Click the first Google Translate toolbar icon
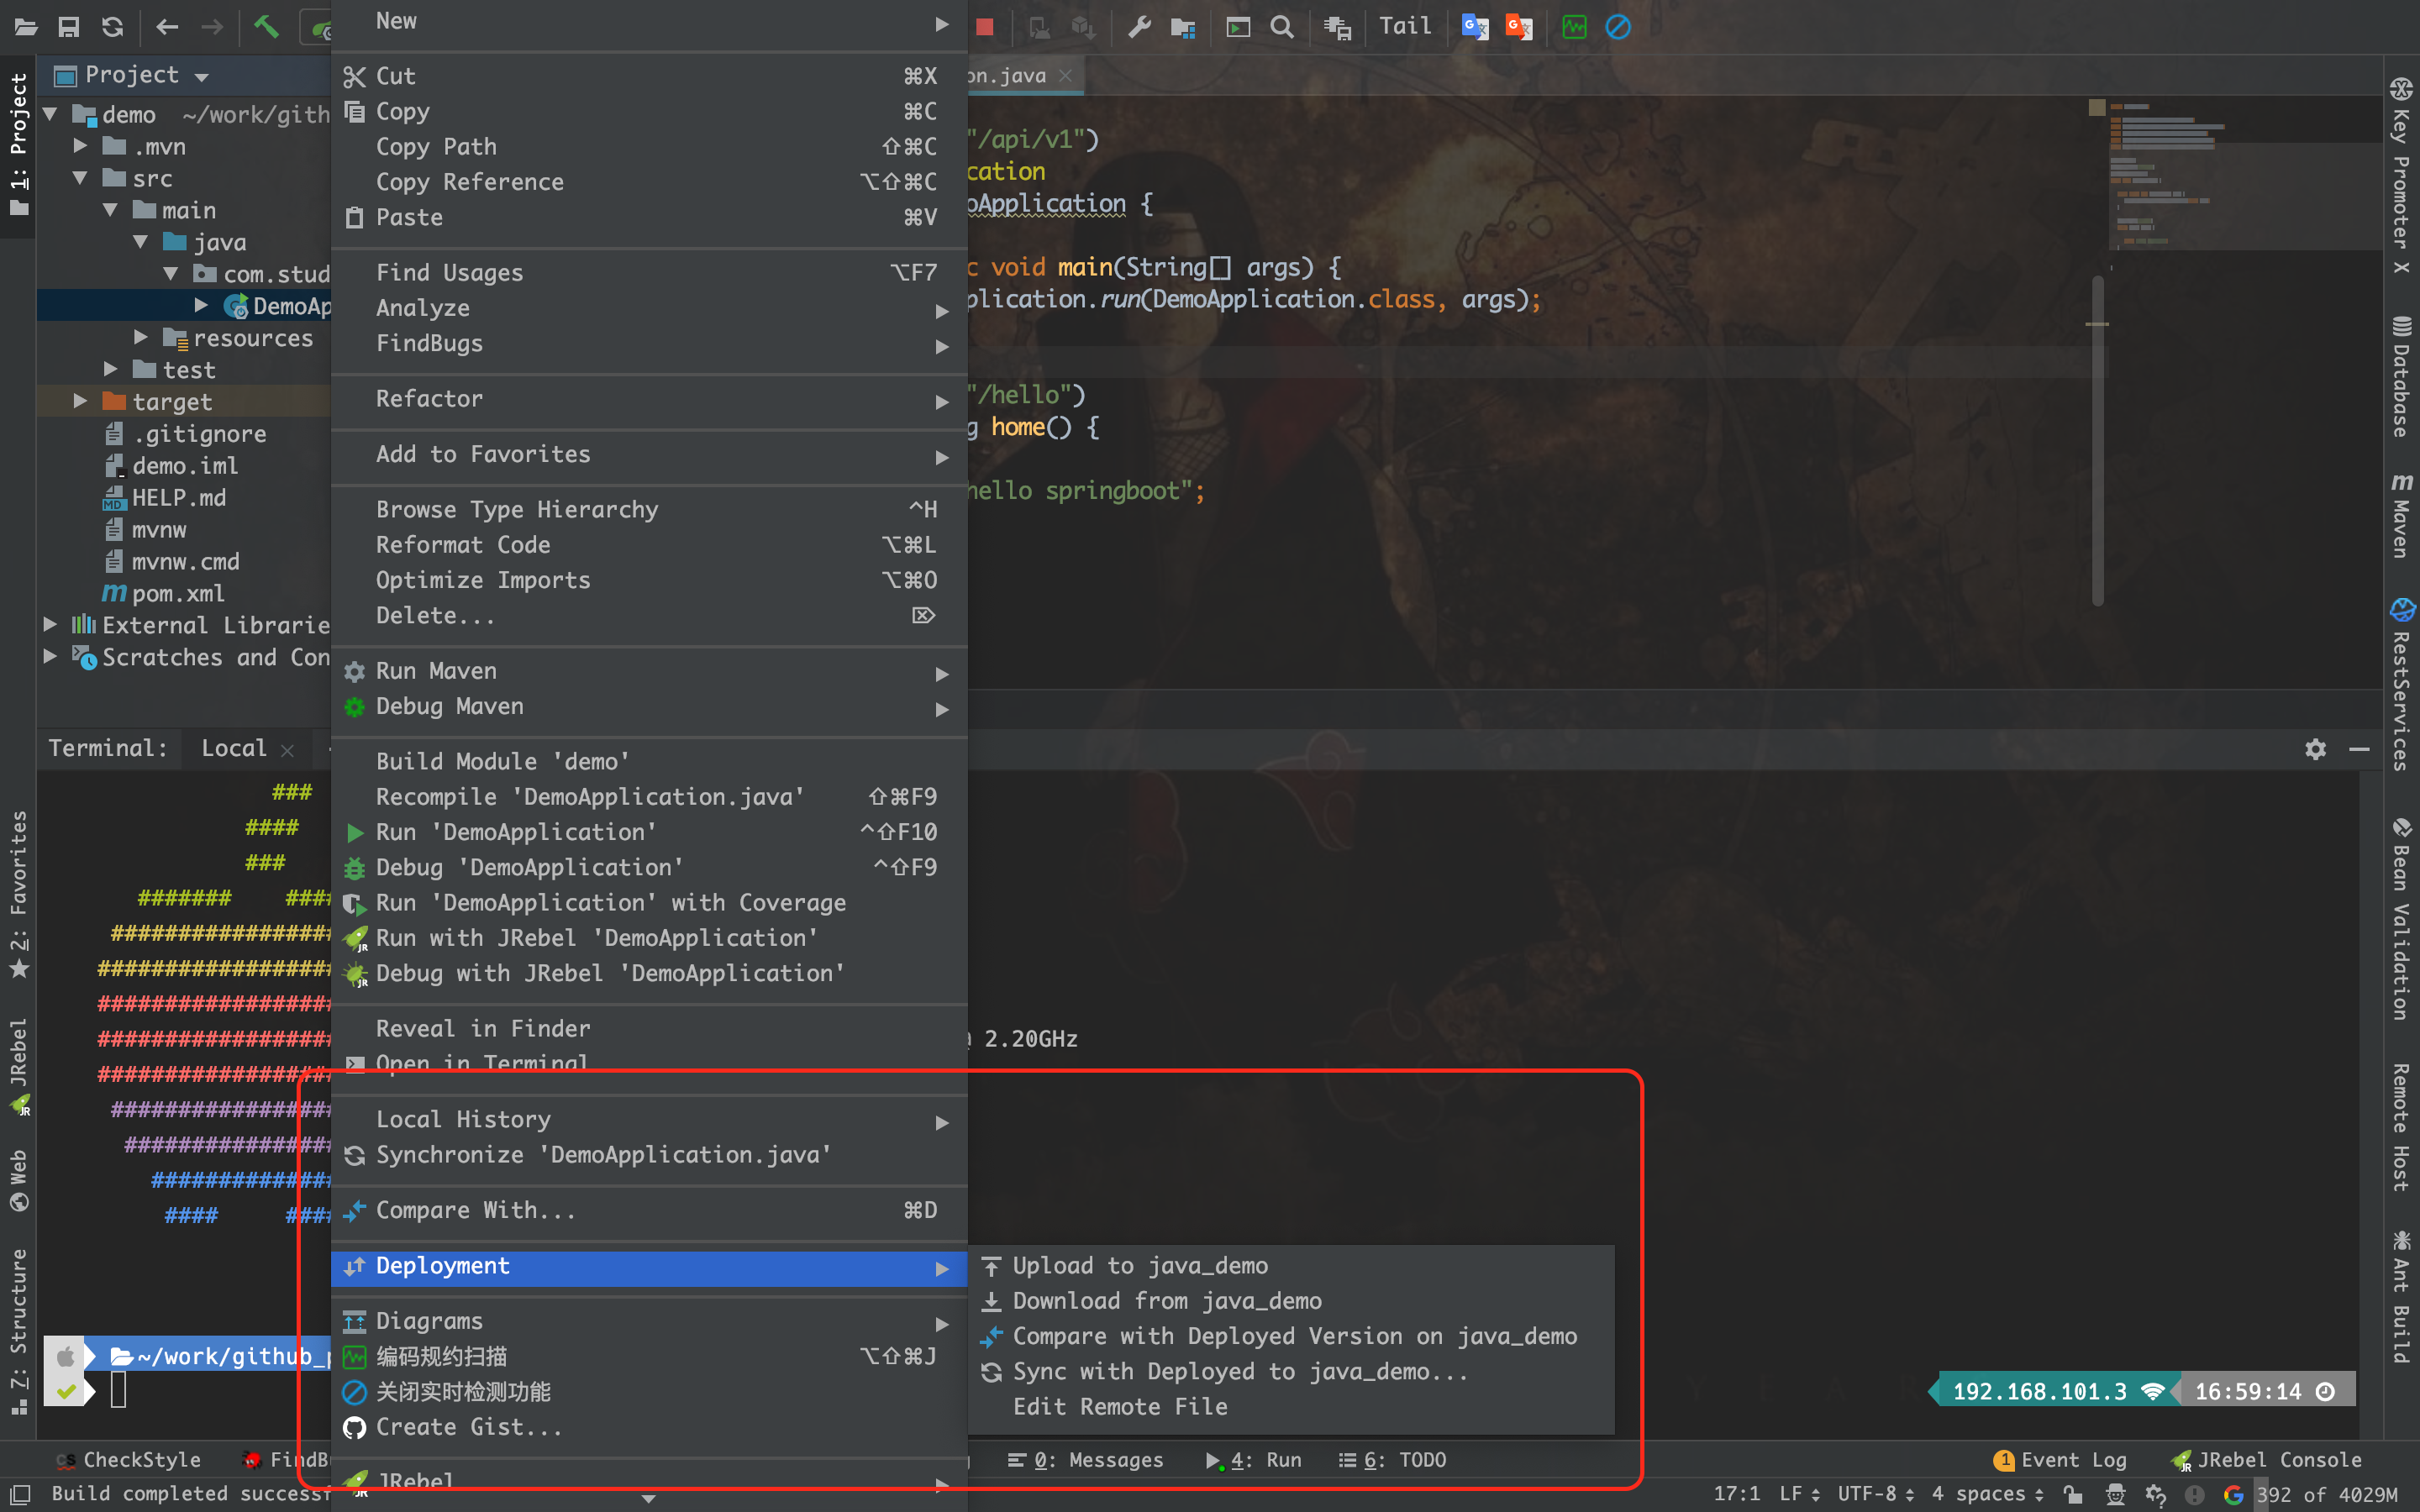This screenshot has width=2420, height=1512. [1475, 27]
